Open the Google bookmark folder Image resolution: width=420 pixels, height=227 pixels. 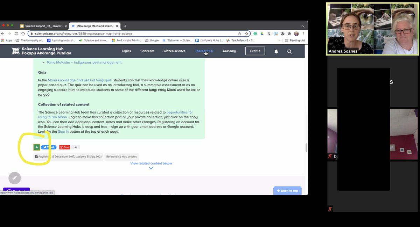point(152,40)
